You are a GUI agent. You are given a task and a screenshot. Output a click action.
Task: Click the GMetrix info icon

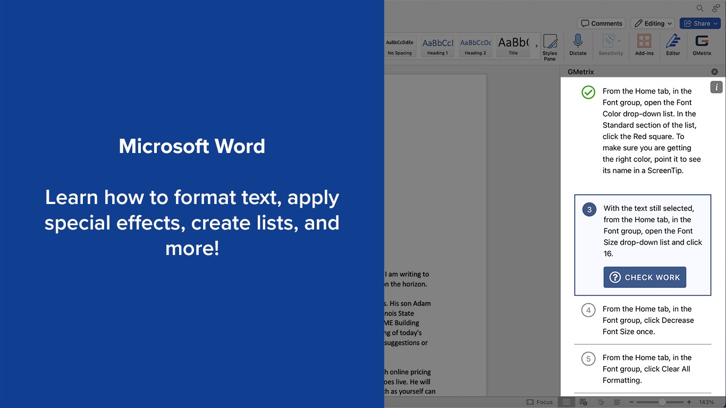pyautogui.click(x=716, y=87)
